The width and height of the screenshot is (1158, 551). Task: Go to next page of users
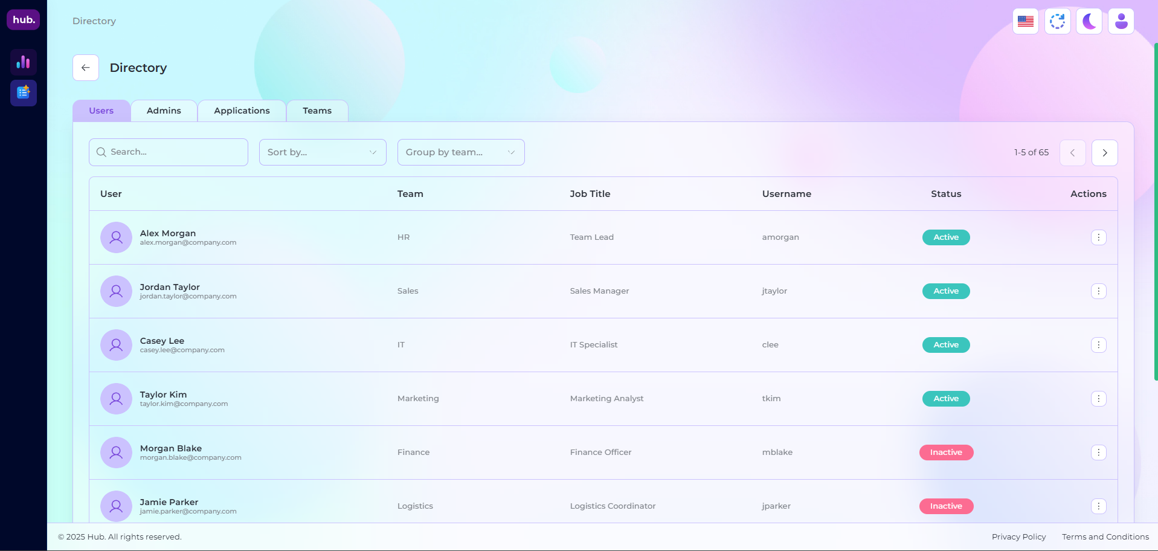(1104, 153)
